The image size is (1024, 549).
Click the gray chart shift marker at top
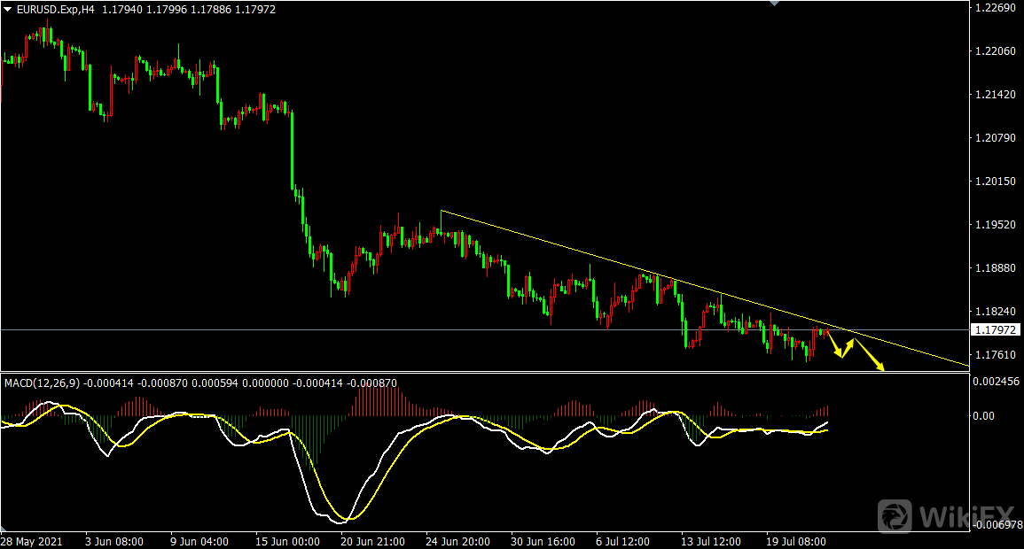click(x=776, y=4)
